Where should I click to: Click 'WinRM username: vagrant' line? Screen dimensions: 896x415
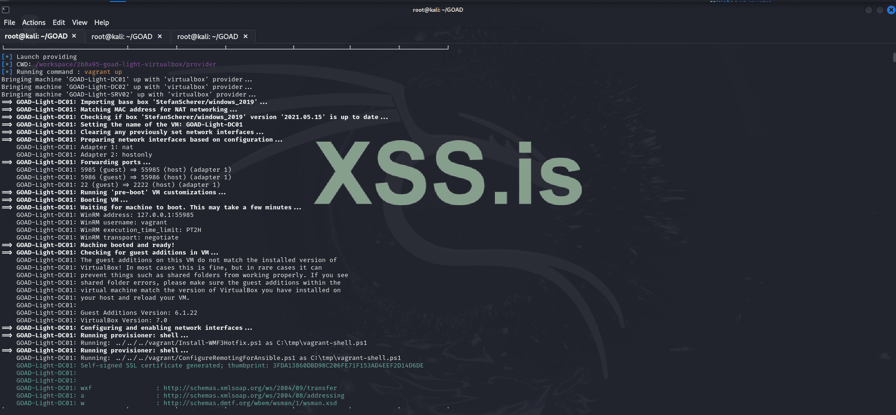[x=92, y=223]
